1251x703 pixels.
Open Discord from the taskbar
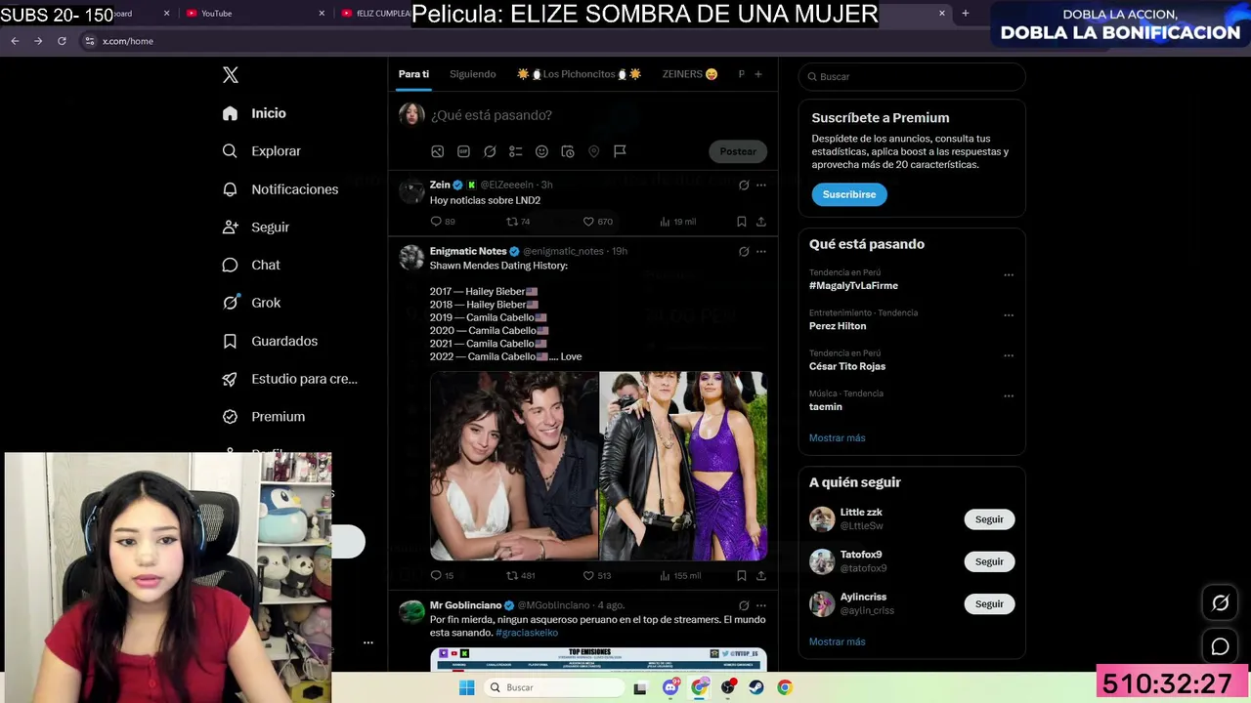(x=670, y=687)
